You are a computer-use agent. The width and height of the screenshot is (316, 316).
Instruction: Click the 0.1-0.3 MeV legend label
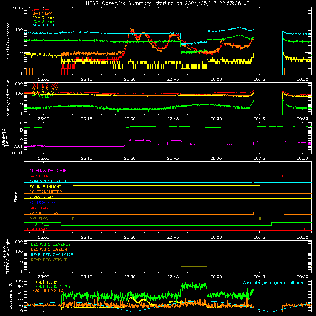[45, 85]
